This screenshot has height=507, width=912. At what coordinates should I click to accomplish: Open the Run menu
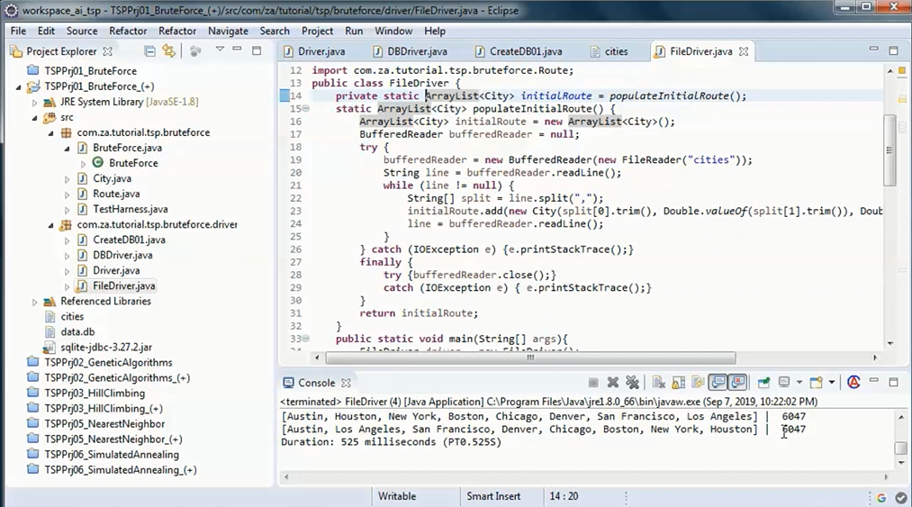click(x=354, y=31)
